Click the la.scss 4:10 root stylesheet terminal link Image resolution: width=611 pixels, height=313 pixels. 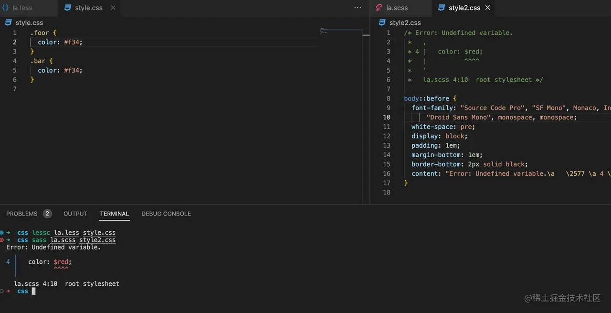pyautogui.click(x=66, y=283)
